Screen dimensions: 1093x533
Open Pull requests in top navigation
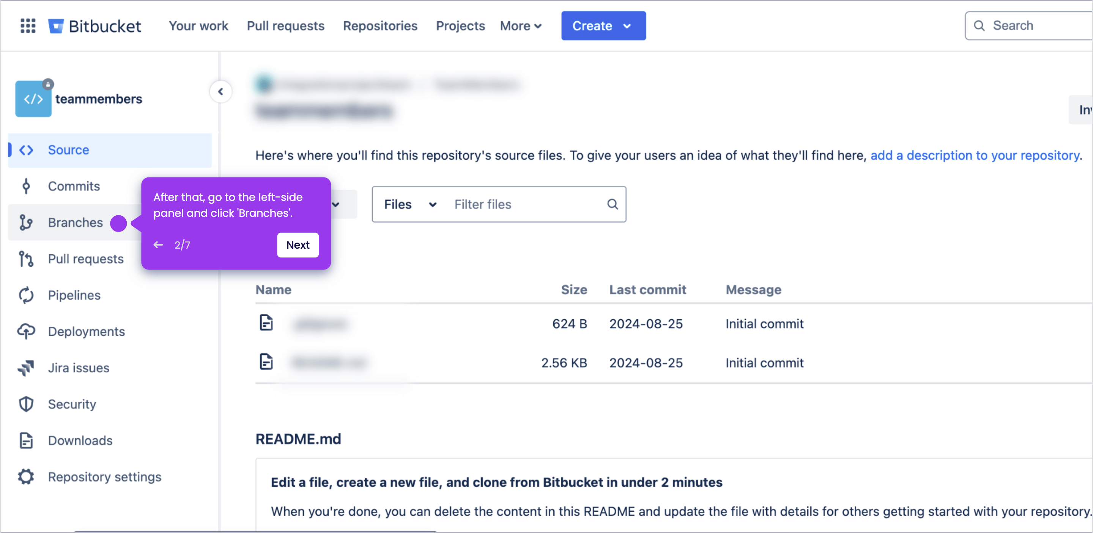point(285,26)
